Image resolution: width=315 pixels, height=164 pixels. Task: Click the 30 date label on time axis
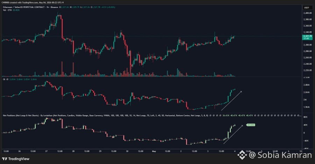[x=127, y=151]
